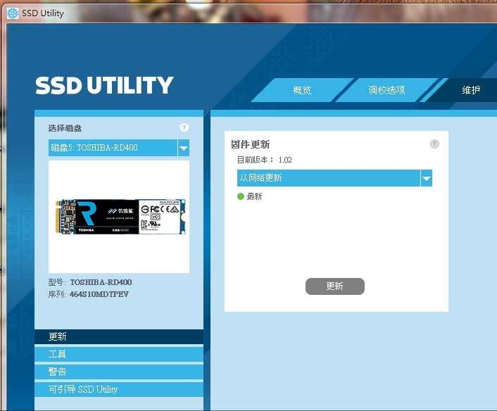The image size is (497, 411).
Task: Open help for disk selection panel
Action: (x=184, y=127)
